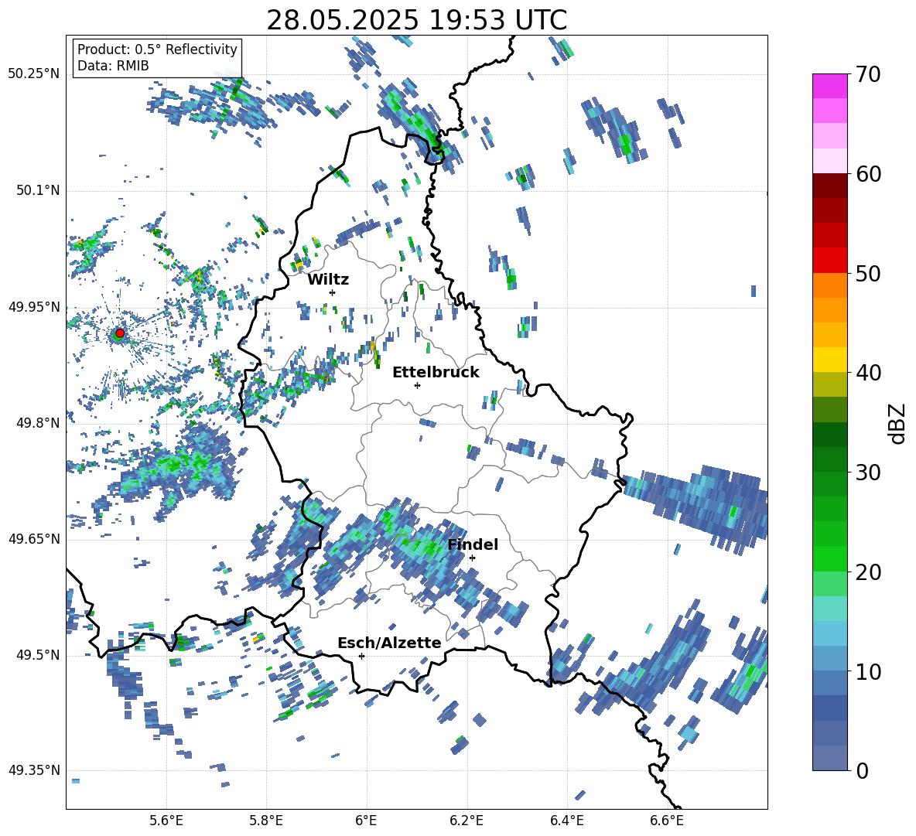Click the dark maroon swatch just below 60 dBZ

[830, 186]
